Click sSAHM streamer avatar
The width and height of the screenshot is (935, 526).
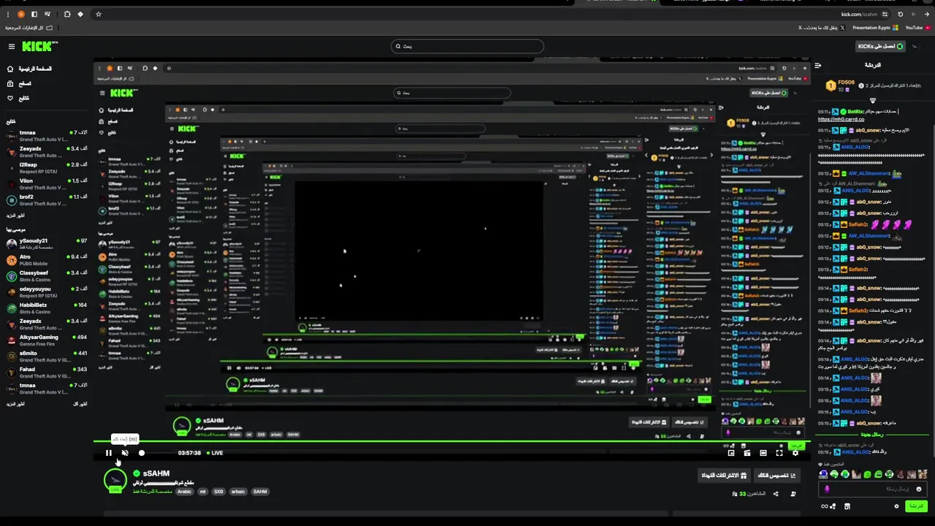[115, 480]
